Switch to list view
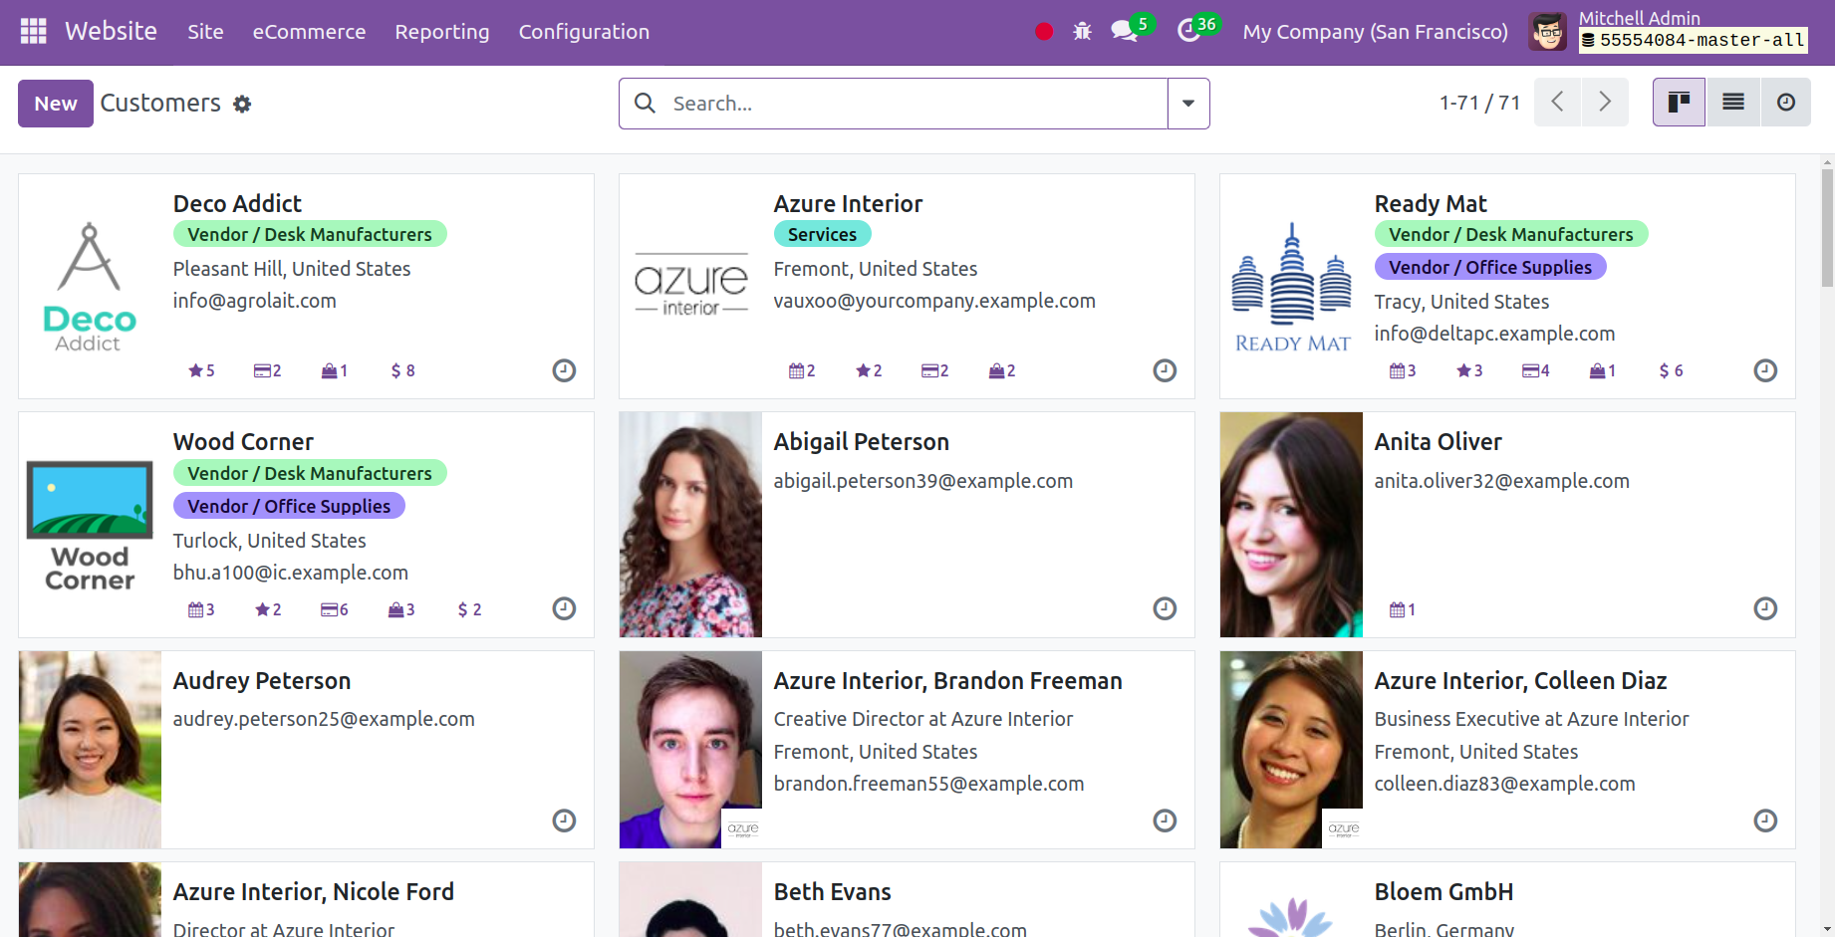This screenshot has width=1835, height=937. (x=1732, y=102)
